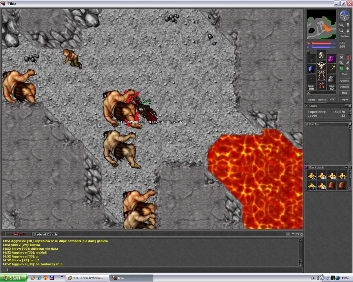This screenshot has width=353, height=282.
Task: Open the Windows Start menu
Action: pyautogui.click(x=13, y=278)
